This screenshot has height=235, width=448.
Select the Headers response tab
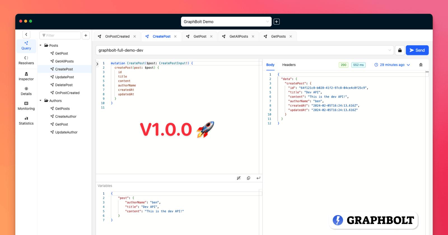pyautogui.click(x=289, y=65)
